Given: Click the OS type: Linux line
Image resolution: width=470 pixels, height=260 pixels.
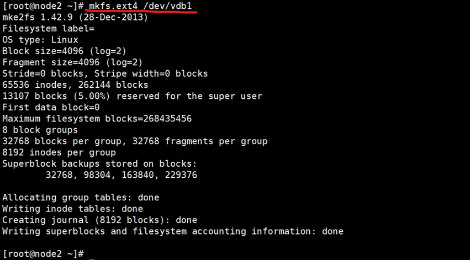Looking at the screenshot, I should pos(40,40).
